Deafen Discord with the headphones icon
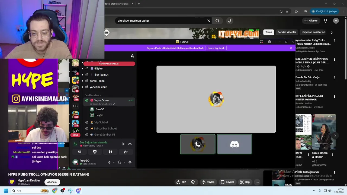This screenshot has width=347, height=195. pos(120,162)
